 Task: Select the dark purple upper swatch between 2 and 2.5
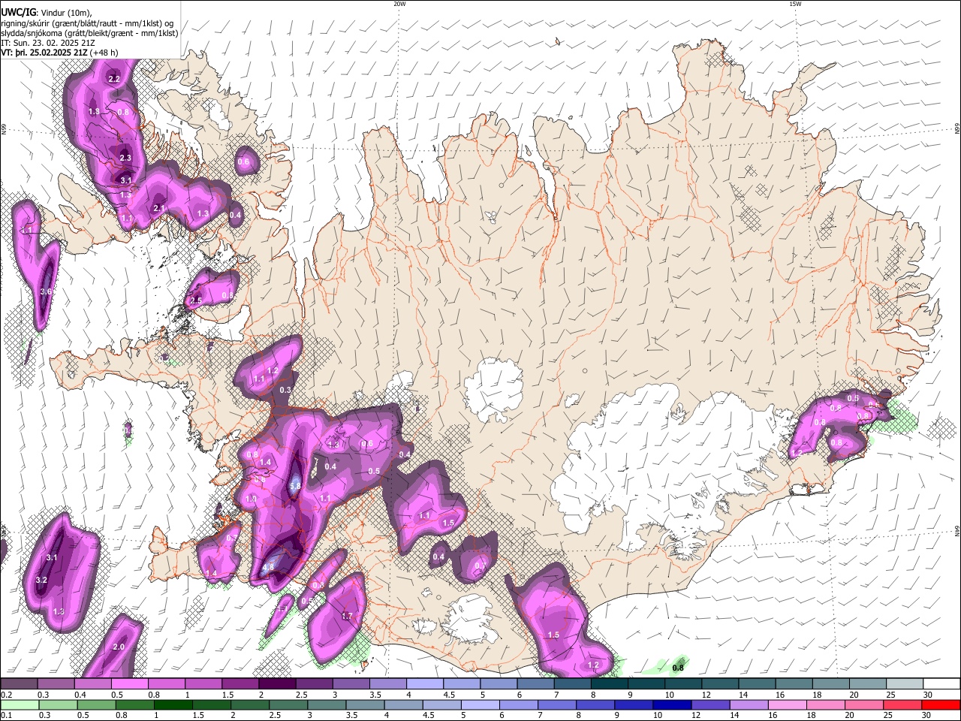(277, 684)
